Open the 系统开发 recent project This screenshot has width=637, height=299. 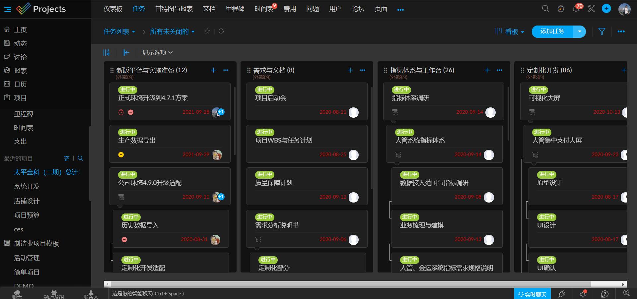(27, 187)
